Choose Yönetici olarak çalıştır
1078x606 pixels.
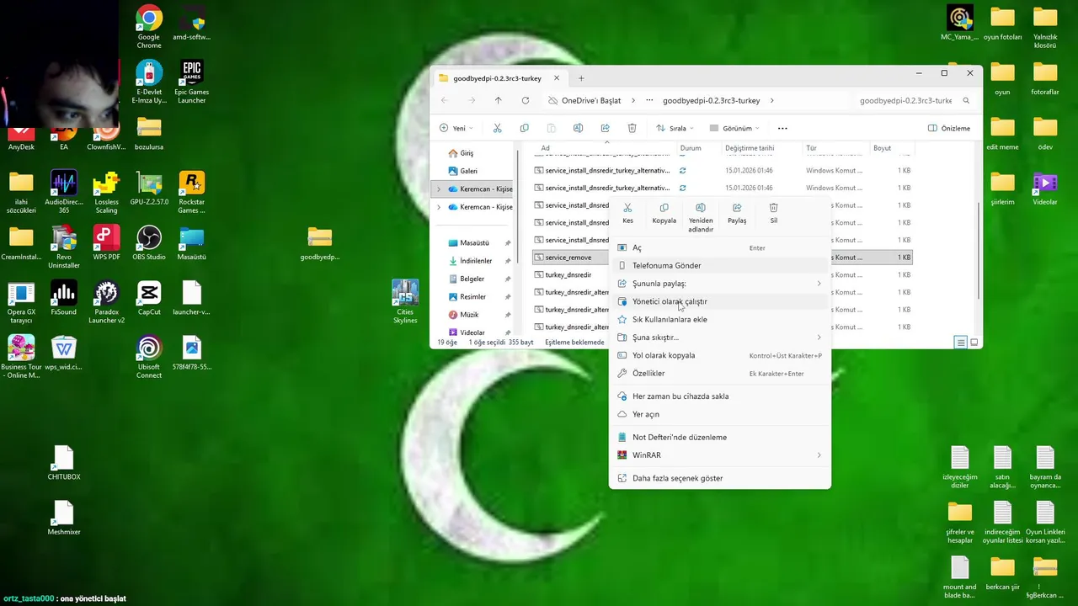[719, 301]
